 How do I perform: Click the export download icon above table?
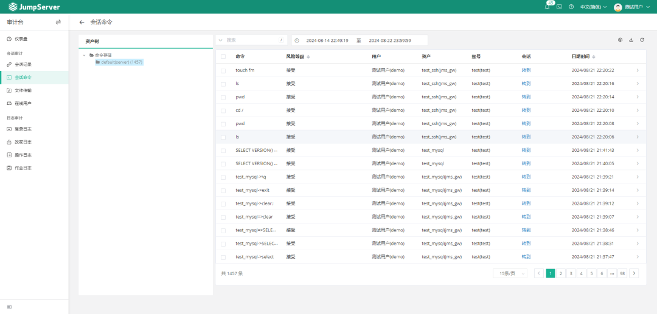pos(631,40)
